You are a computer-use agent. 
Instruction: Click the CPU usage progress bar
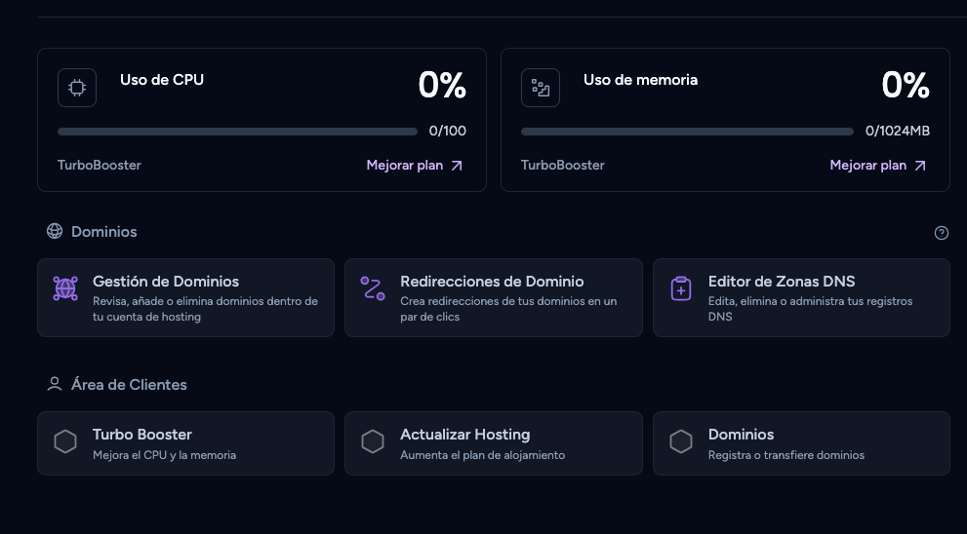point(237,132)
